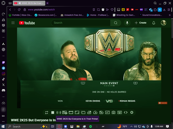
Task: Open GX Corner gamepad icon
Action: tap(10, 3)
